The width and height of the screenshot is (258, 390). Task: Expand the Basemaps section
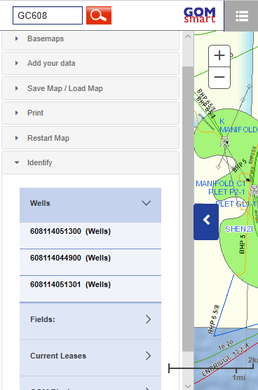(x=90, y=39)
